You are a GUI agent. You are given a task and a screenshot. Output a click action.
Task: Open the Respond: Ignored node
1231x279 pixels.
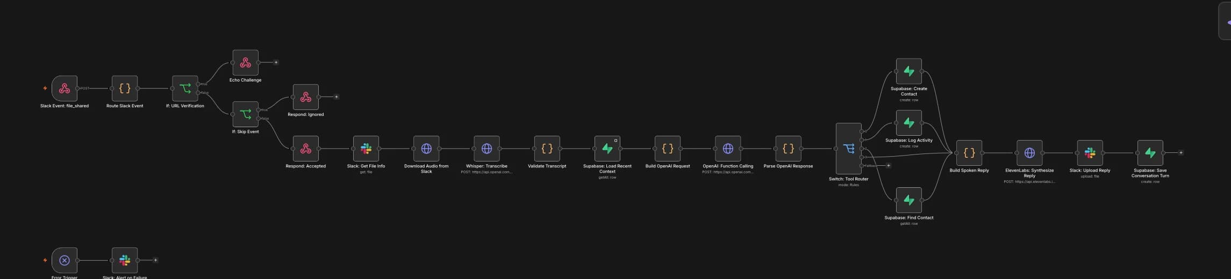pyautogui.click(x=306, y=97)
